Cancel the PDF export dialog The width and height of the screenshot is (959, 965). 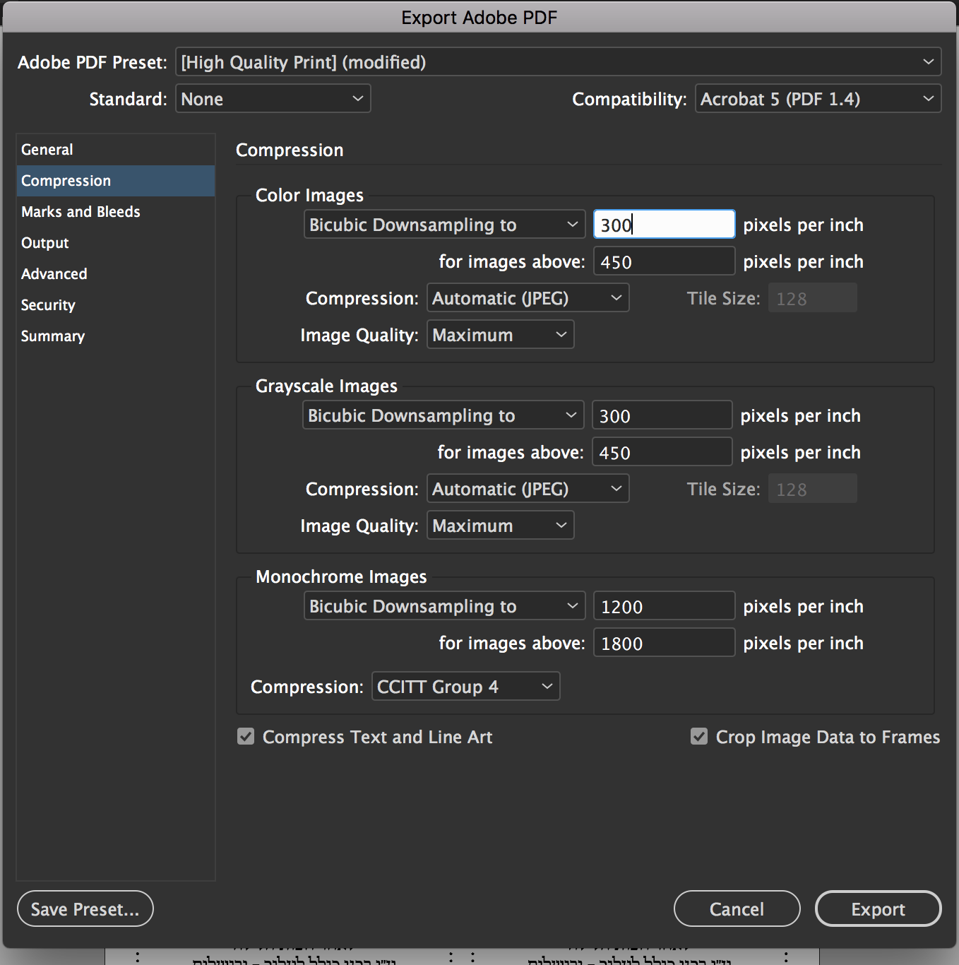click(737, 908)
